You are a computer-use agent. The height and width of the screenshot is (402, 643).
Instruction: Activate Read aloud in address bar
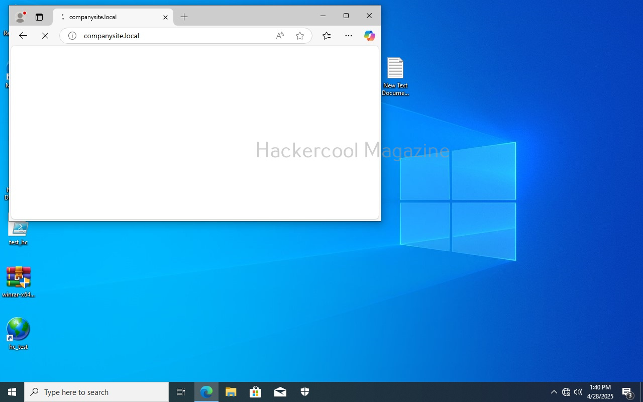pos(280,36)
